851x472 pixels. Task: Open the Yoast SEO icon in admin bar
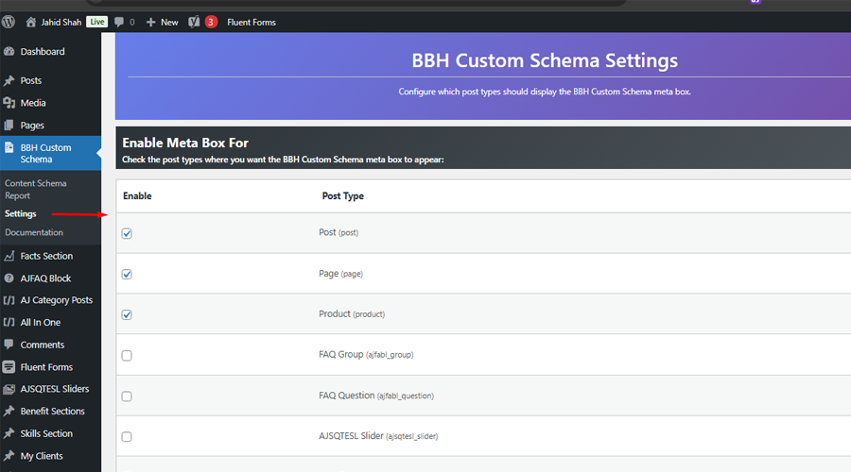(x=194, y=23)
